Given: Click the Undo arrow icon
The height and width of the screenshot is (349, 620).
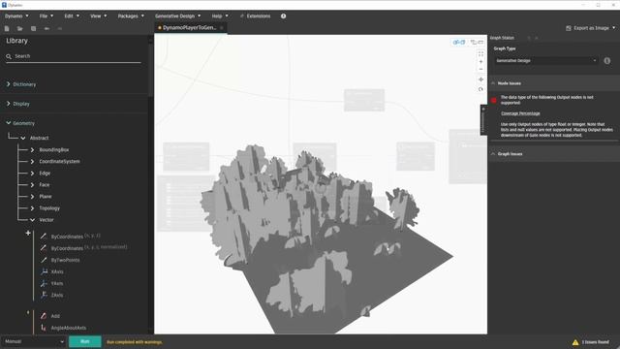Looking at the screenshot, I should point(46,28).
